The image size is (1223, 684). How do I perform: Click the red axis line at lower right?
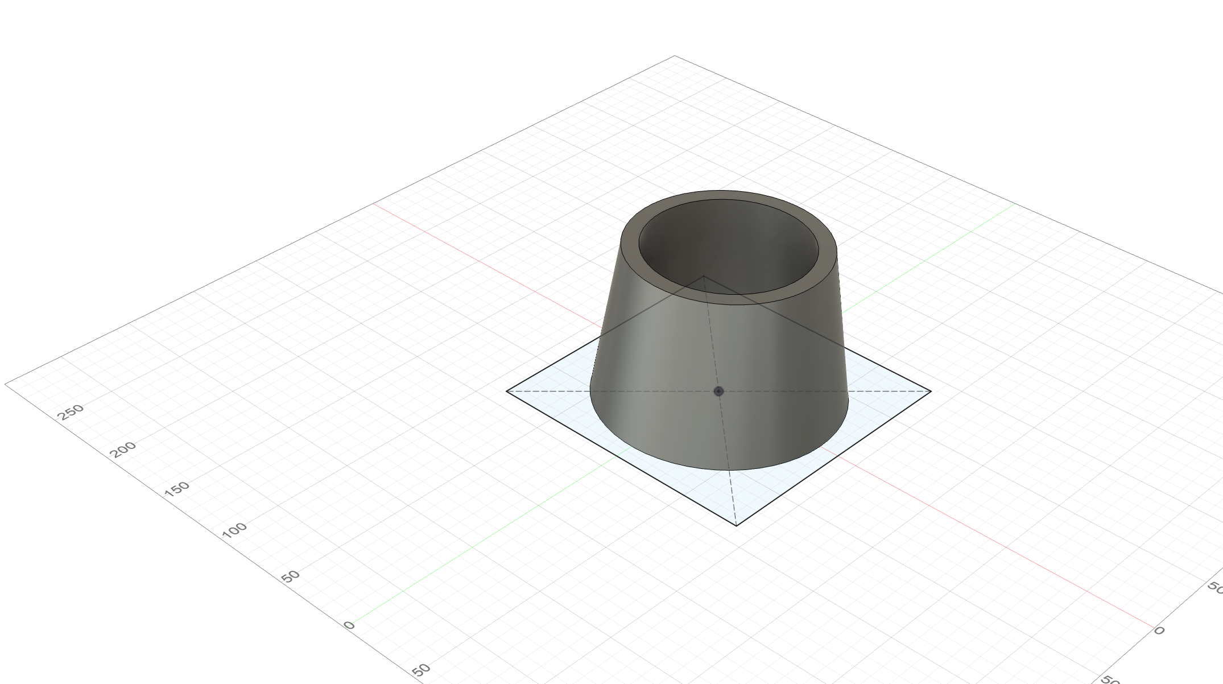1024,557
